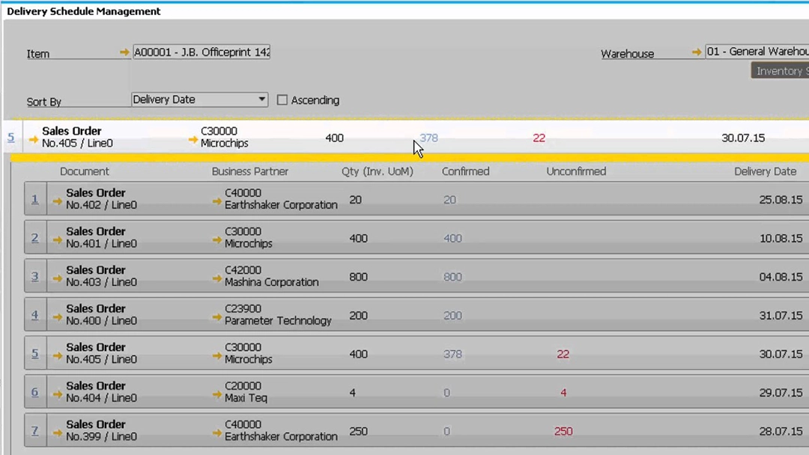Click the Inventory Status button

[x=781, y=70]
